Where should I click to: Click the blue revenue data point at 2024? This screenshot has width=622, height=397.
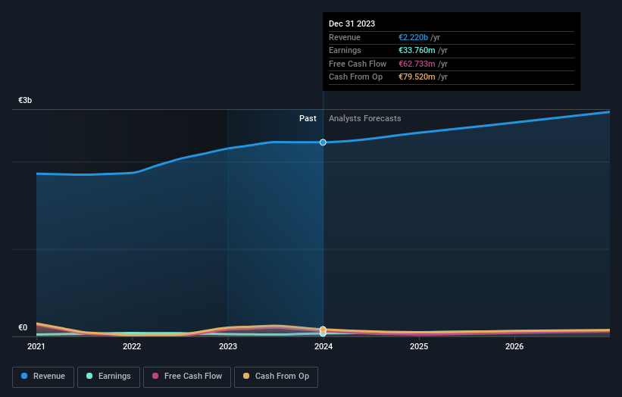point(323,142)
